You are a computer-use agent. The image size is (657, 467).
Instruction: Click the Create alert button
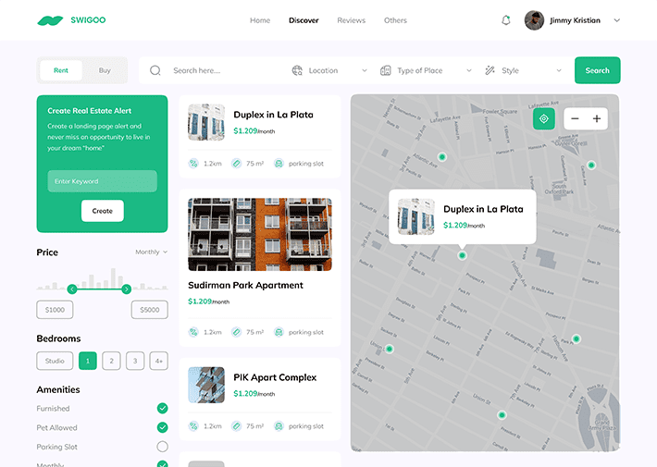[x=103, y=211]
